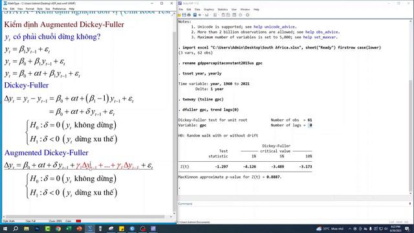Click Style Math in MathType status bar

point(9,221)
